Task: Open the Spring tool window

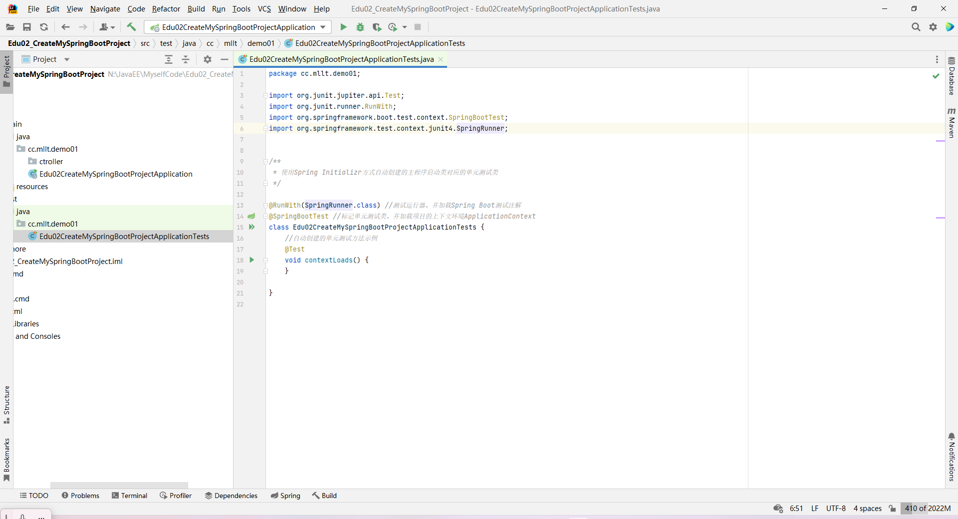Action: [x=285, y=496]
